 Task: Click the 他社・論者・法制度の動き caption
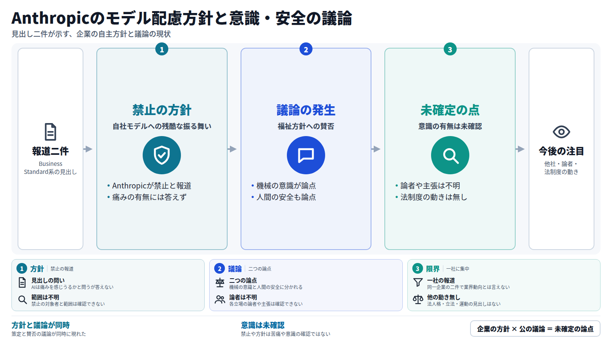click(x=562, y=168)
